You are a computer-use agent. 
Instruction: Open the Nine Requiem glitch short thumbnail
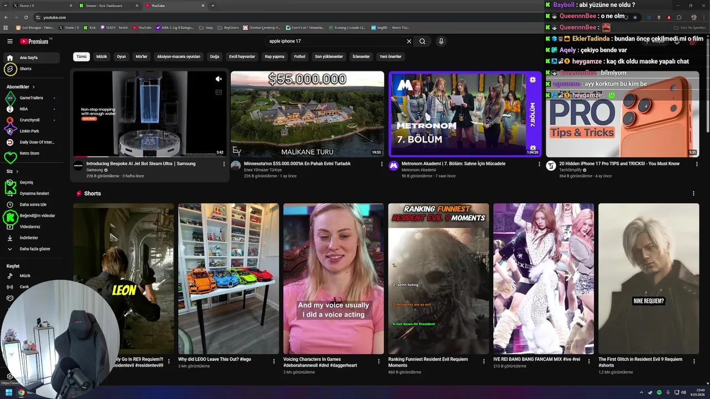point(648,279)
